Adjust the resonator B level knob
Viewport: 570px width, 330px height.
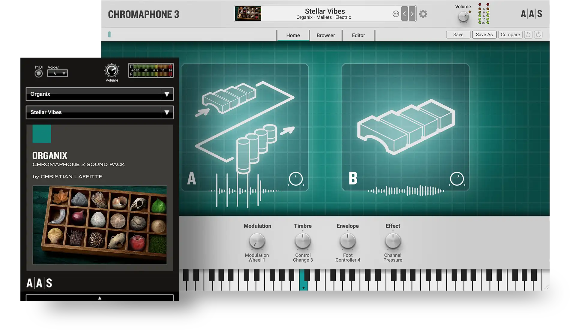point(457,179)
